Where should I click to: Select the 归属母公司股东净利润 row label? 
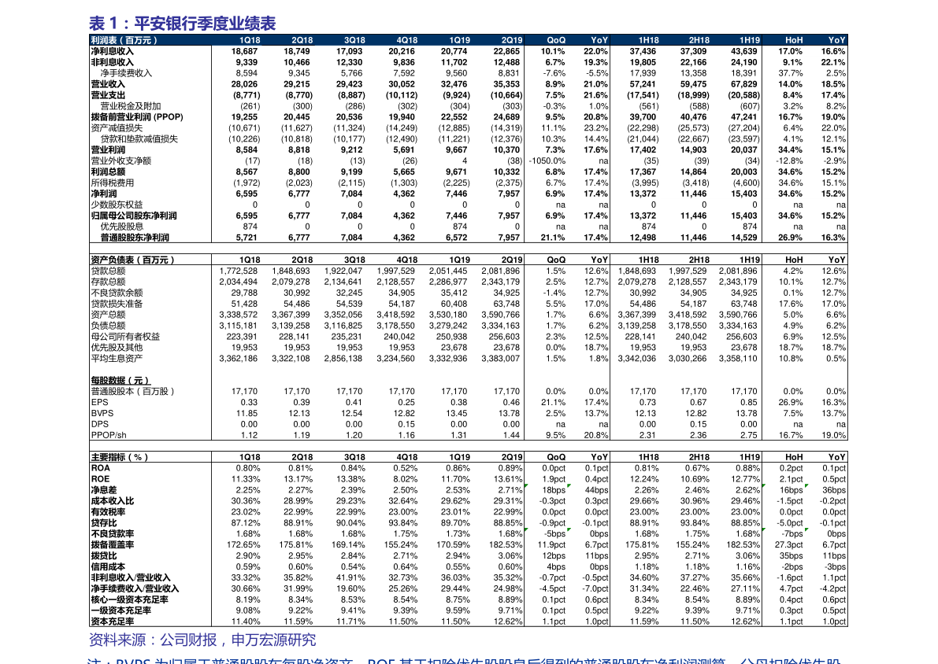pyautogui.click(x=134, y=216)
